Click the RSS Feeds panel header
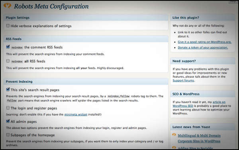This screenshot has height=150, width=239. tap(86, 39)
